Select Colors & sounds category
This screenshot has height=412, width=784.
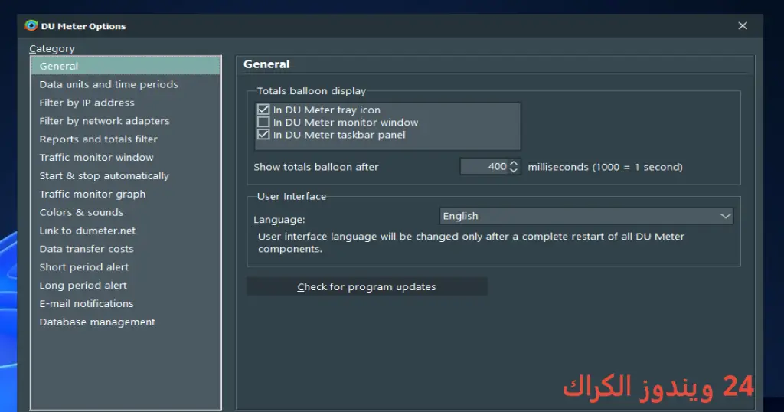126,212
